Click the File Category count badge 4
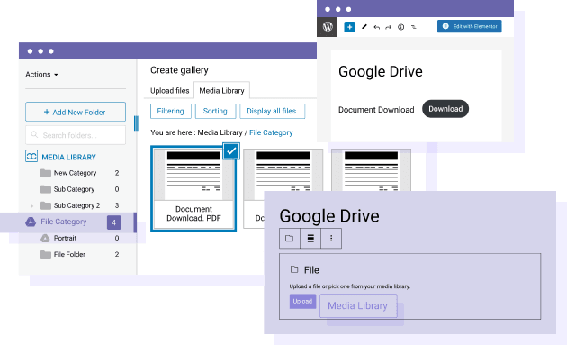Screen dimensions: 567x345 pyautogui.click(x=114, y=222)
